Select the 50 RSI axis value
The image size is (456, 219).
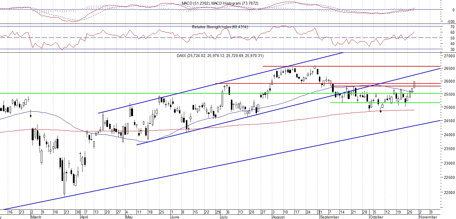pyautogui.click(x=452, y=38)
